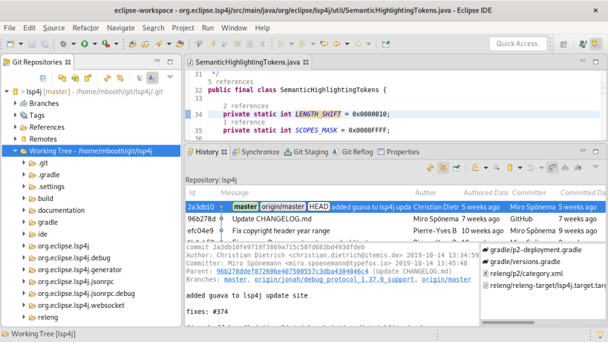
Task: Open Git Repositories view menu dropdown
Action: click(x=170, y=77)
